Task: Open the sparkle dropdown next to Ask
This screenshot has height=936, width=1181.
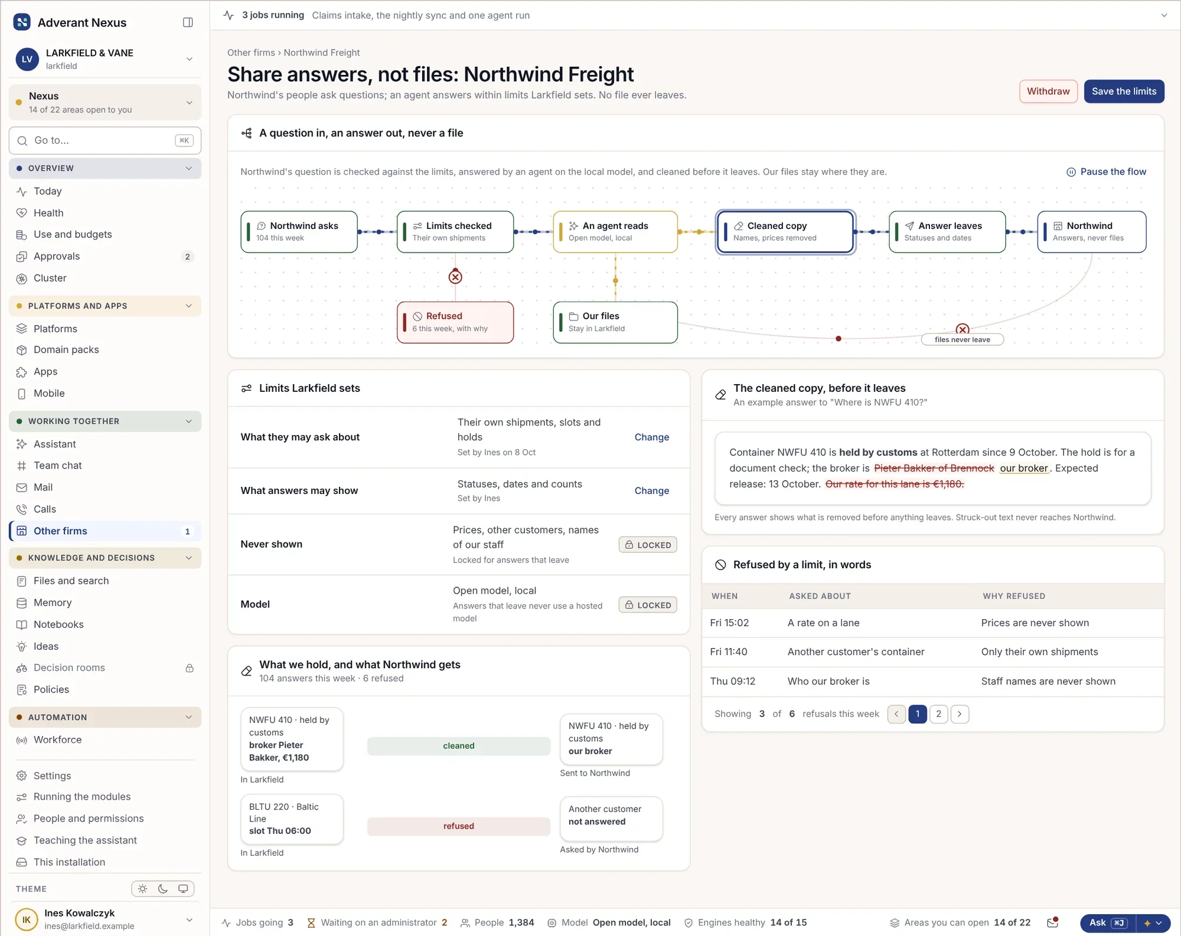Action: (x=1152, y=923)
